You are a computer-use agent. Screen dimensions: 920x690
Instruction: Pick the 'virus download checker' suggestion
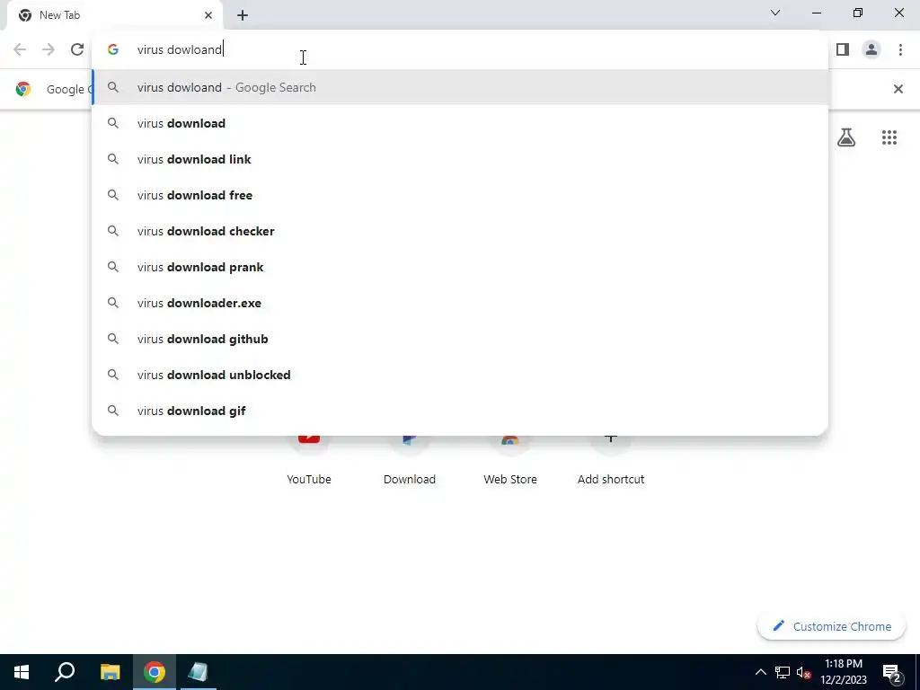460,231
